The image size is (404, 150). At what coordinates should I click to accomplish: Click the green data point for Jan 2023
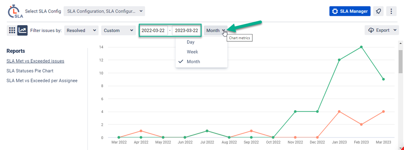(x=339, y=60)
